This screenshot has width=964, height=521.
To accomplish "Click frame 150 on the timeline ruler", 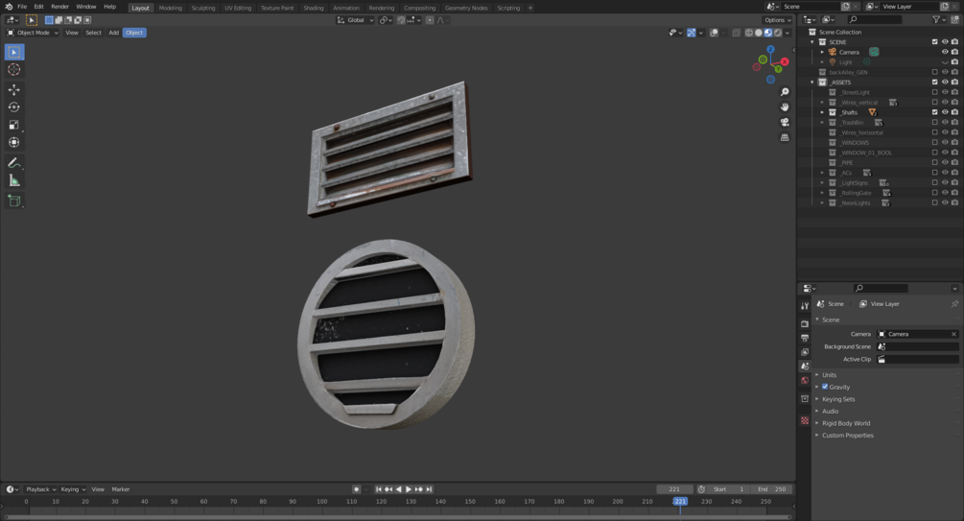I will pos(470,501).
